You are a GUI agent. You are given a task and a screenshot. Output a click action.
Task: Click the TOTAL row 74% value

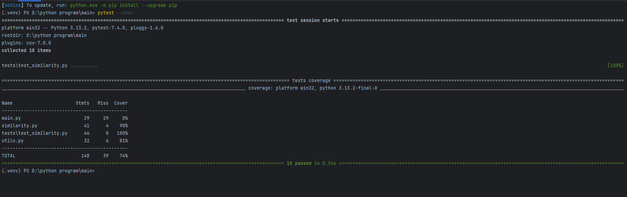[124, 156]
